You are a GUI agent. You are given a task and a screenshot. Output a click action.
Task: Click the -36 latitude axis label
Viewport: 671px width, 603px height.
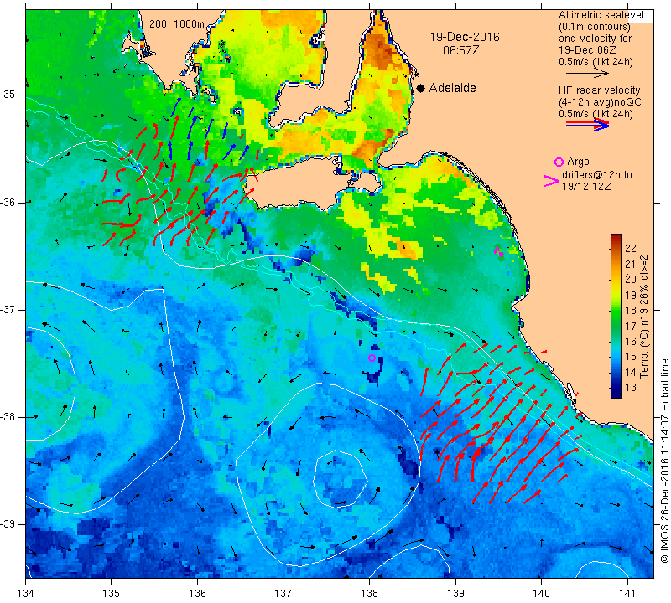click(9, 202)
